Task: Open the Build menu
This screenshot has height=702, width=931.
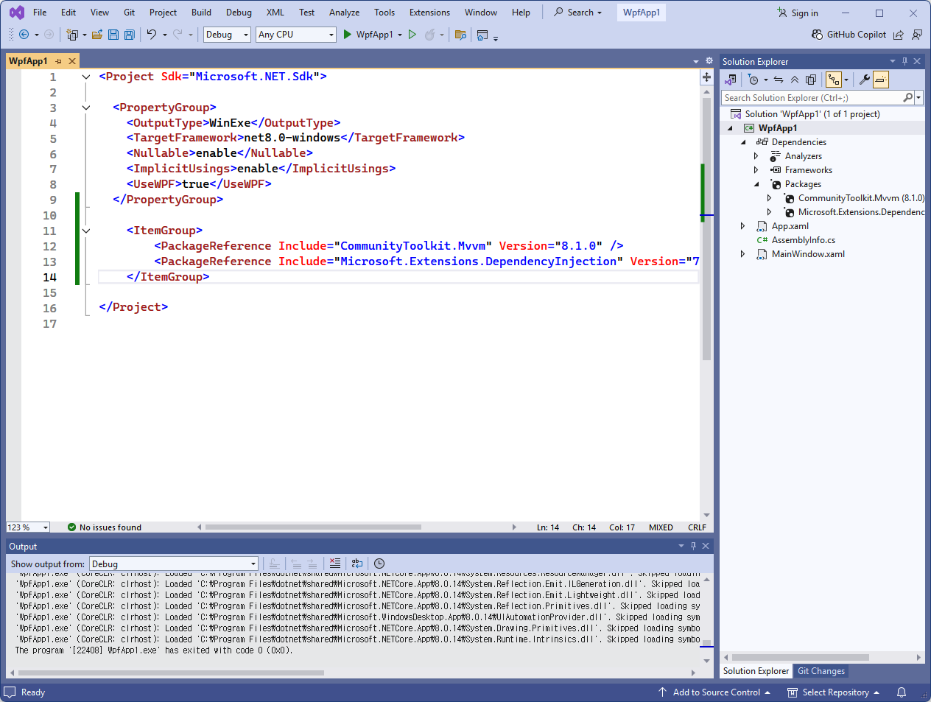Action: point(201,13)
